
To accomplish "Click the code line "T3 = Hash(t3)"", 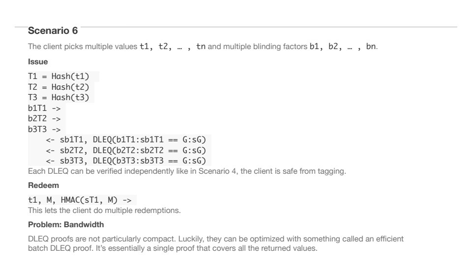I will coord(59,97).
